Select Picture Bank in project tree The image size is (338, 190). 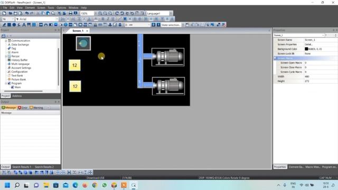18,80
